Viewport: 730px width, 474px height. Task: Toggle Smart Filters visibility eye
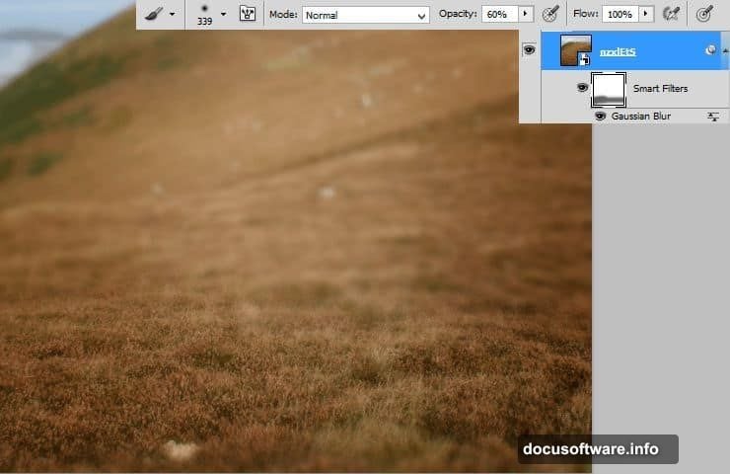[581, 88]
